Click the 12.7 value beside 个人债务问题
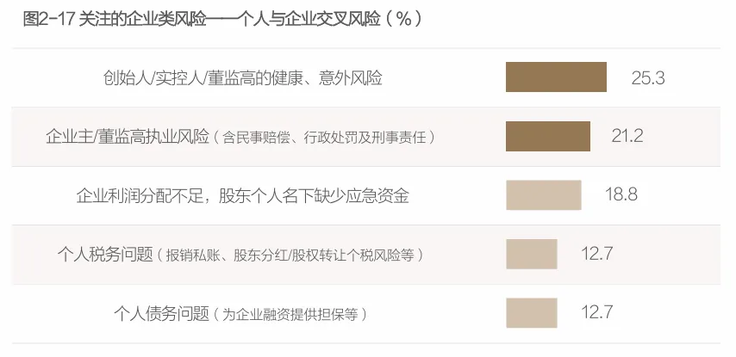 (x=596, y=312)
